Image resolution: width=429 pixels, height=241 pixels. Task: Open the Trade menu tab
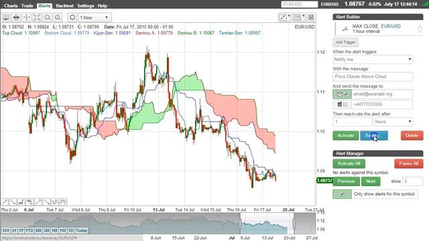pos(27,6)
